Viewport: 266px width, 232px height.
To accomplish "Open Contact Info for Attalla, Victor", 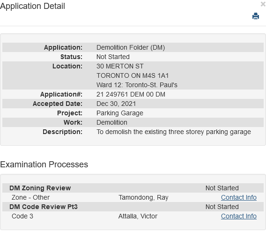I will 238,216.
